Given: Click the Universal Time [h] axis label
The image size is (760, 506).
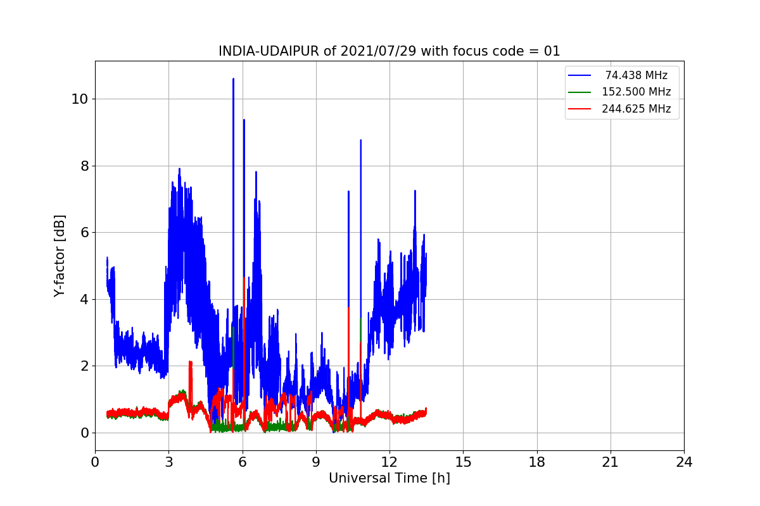Looking at the screenshot, I should (x=389, y=478).
